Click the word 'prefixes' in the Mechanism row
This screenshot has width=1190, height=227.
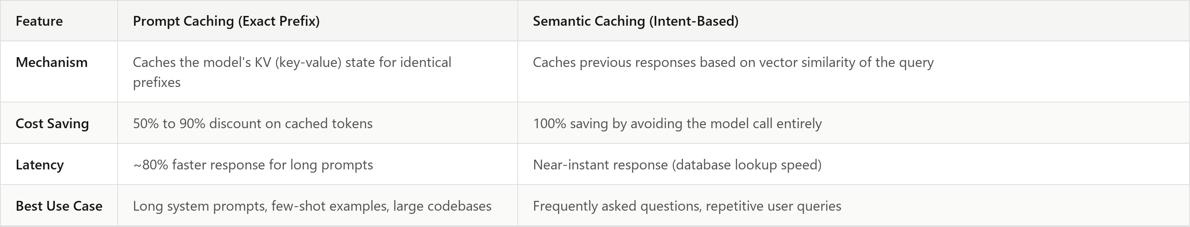click(157, 82)
